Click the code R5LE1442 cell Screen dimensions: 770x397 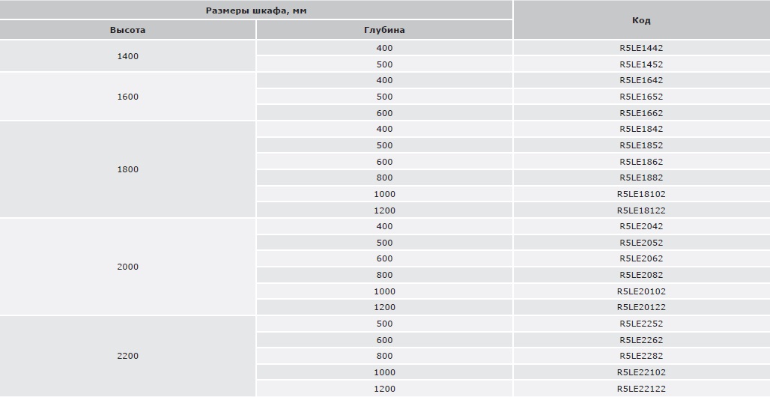click(641, 48)
